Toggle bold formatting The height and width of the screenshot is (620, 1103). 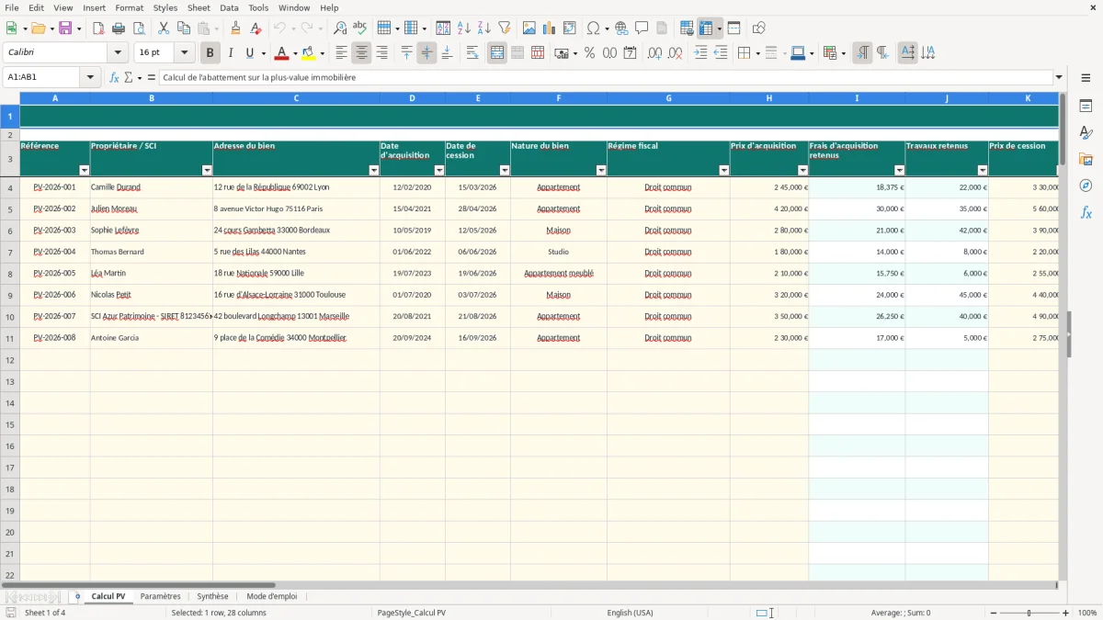(210, 53)
